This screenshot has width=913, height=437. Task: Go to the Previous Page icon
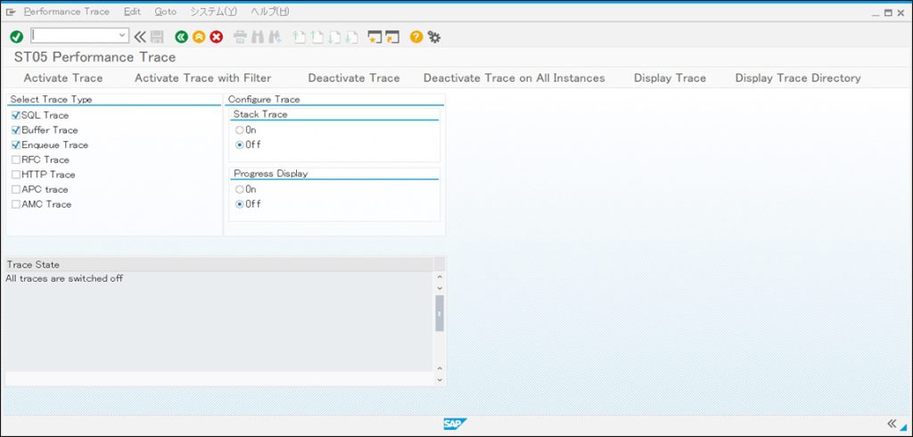(317, 37)
